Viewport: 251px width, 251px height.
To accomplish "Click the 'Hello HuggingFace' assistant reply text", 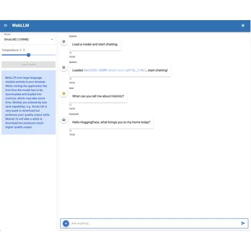I will click(111, 122).
